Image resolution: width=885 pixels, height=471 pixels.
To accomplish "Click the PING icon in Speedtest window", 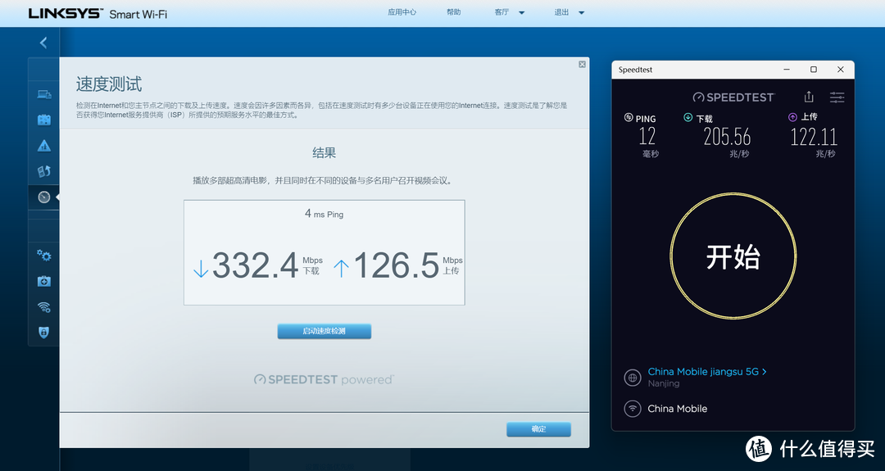I will click(x=629, y=118).
